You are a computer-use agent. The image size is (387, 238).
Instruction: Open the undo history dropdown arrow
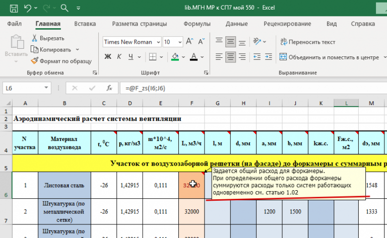pos(36,8)
